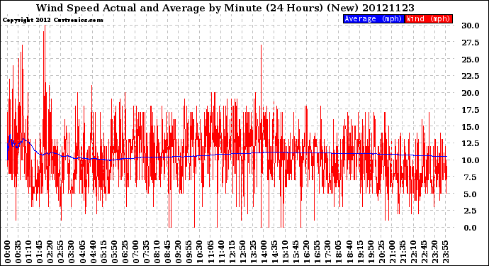
Task: Click the 14:00 time axis label
Action: coord(264,252)
